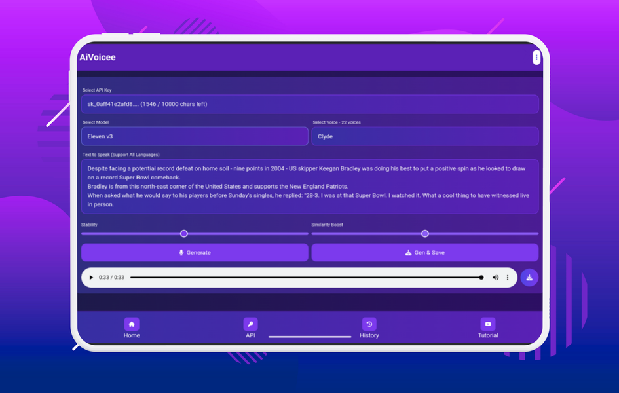Open the Select API Key dropdown
The width and height of the screenshot is (619, 393).
coord(310,104)
